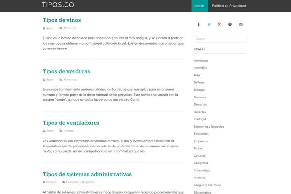Screen dimensions: 291x194
Task: Click Admin author under Tipos de verduras
Action: (x=50, y=80)
